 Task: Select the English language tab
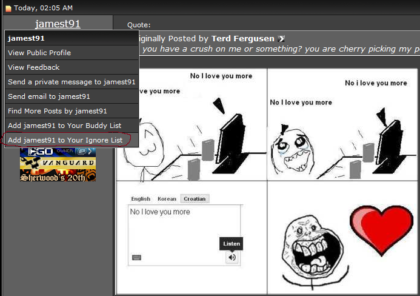click(141, 199)
